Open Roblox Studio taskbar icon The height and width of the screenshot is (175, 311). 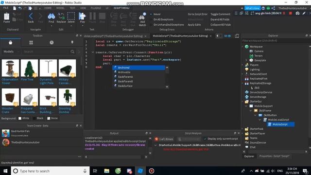[x=140, y=171]
